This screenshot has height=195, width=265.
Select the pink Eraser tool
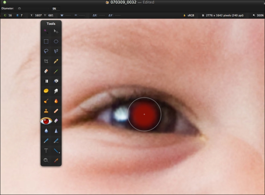click(46, 71)
